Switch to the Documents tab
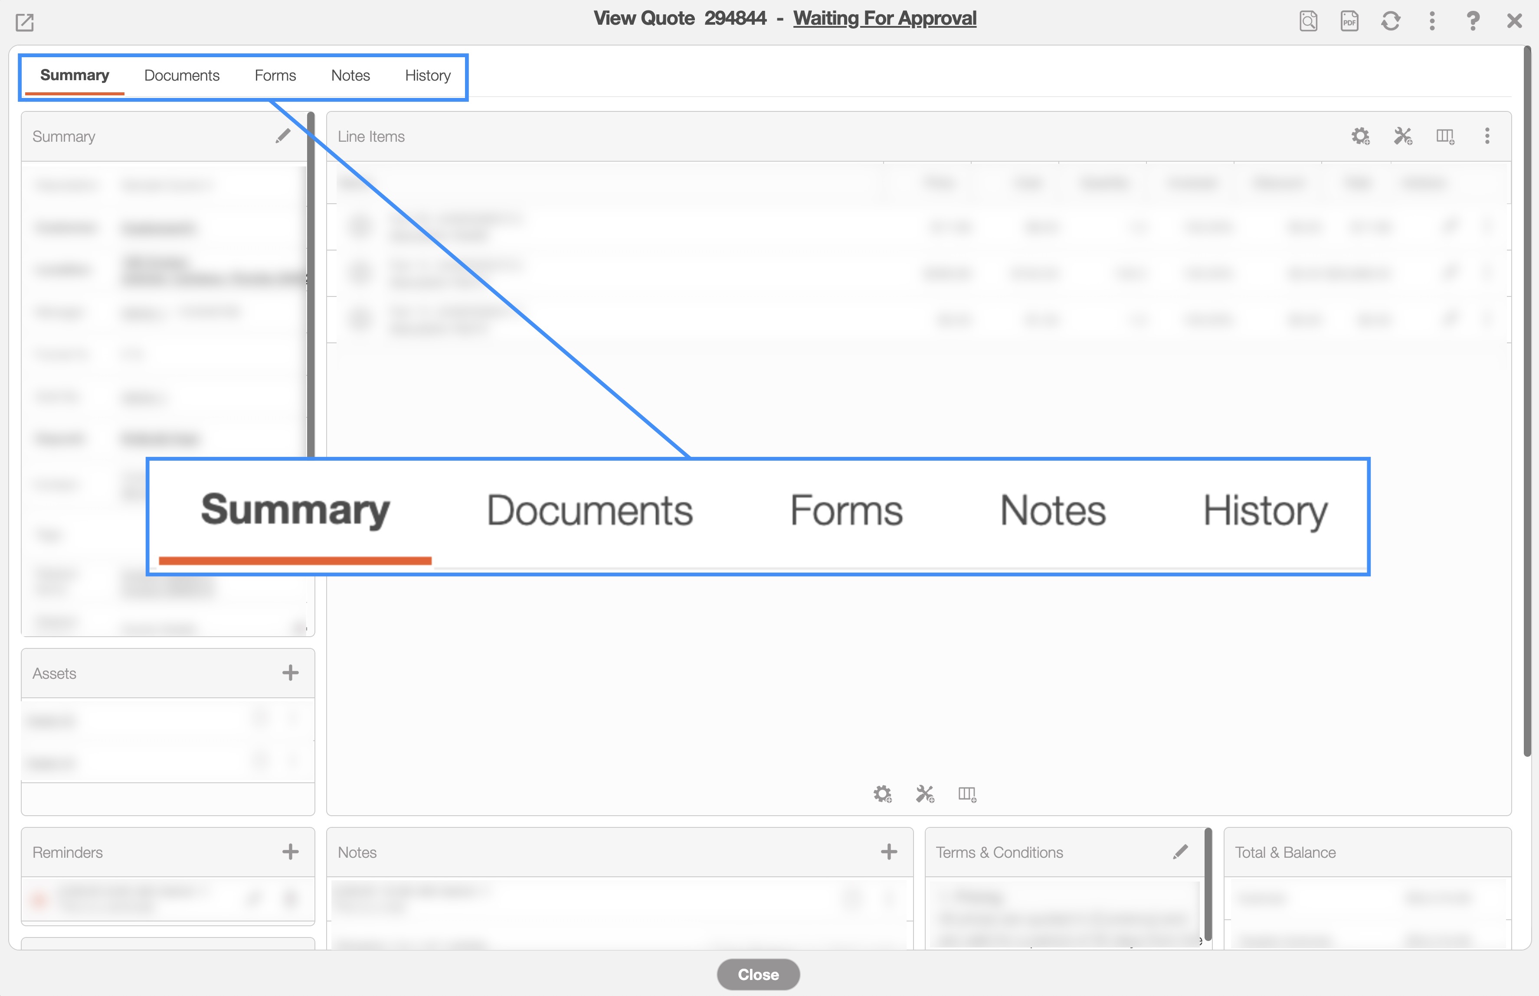 [182, 75]
